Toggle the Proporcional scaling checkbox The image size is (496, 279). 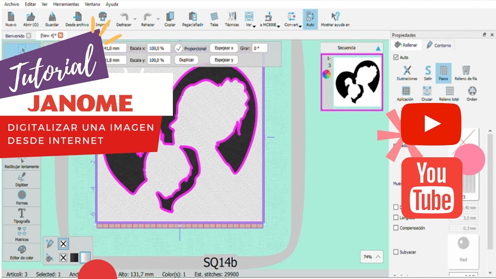179,48
